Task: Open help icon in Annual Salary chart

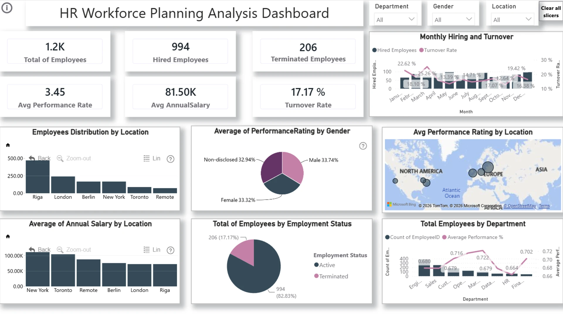Action: click(170, 250)
